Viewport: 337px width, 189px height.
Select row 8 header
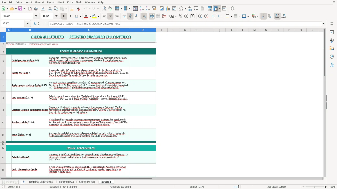click(3, 98)
